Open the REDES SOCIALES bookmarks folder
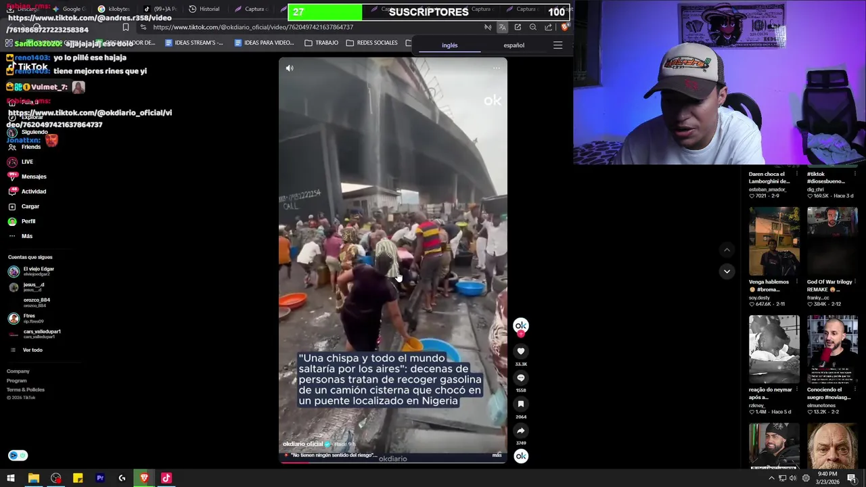Screen dimensions: 866x487 (x=371, y=43)
